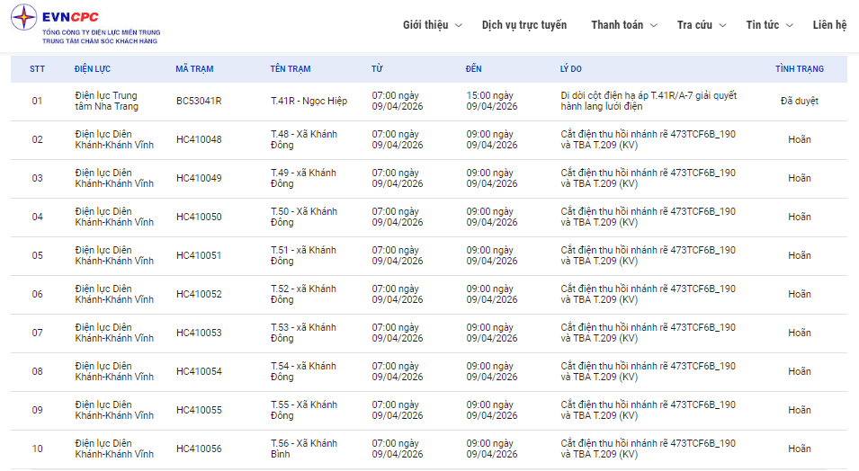The image size is (859, 471).
Task: Expand the Tin tức dropdown chevron
Action: click(x=789, y=25)
